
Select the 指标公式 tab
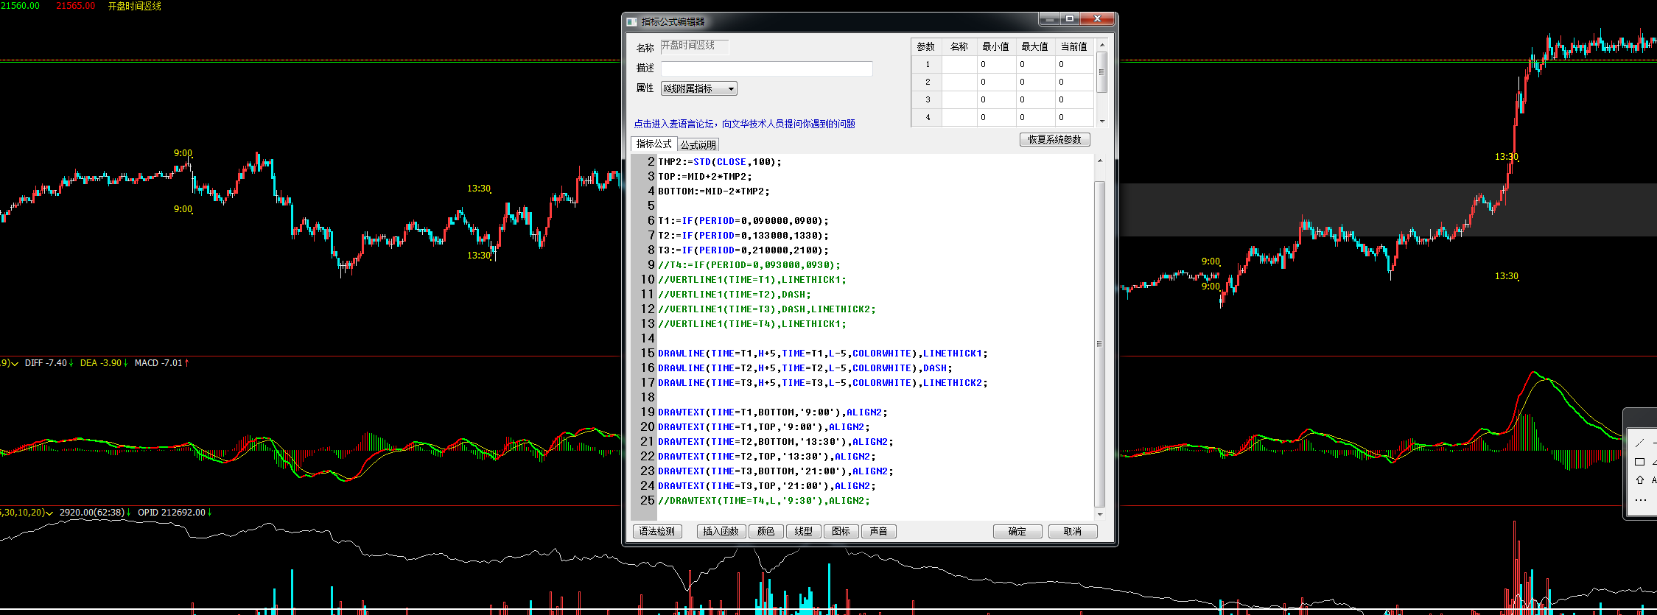click(654, 144)
